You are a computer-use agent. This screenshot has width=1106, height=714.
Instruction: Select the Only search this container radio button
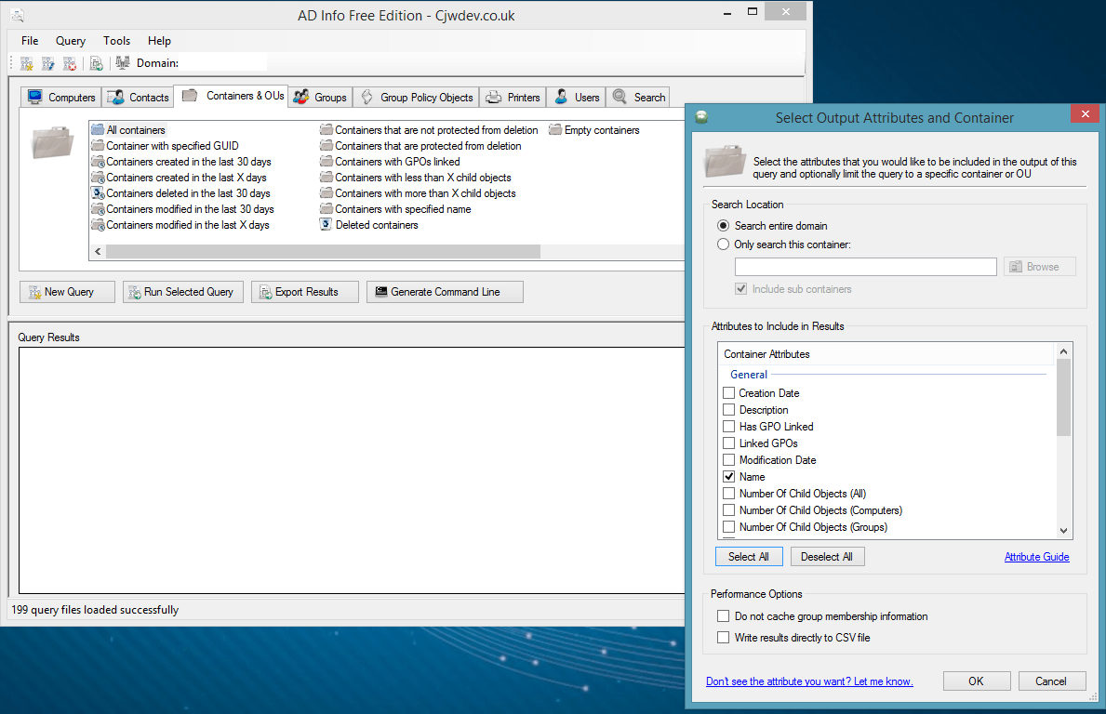point(723,244)
